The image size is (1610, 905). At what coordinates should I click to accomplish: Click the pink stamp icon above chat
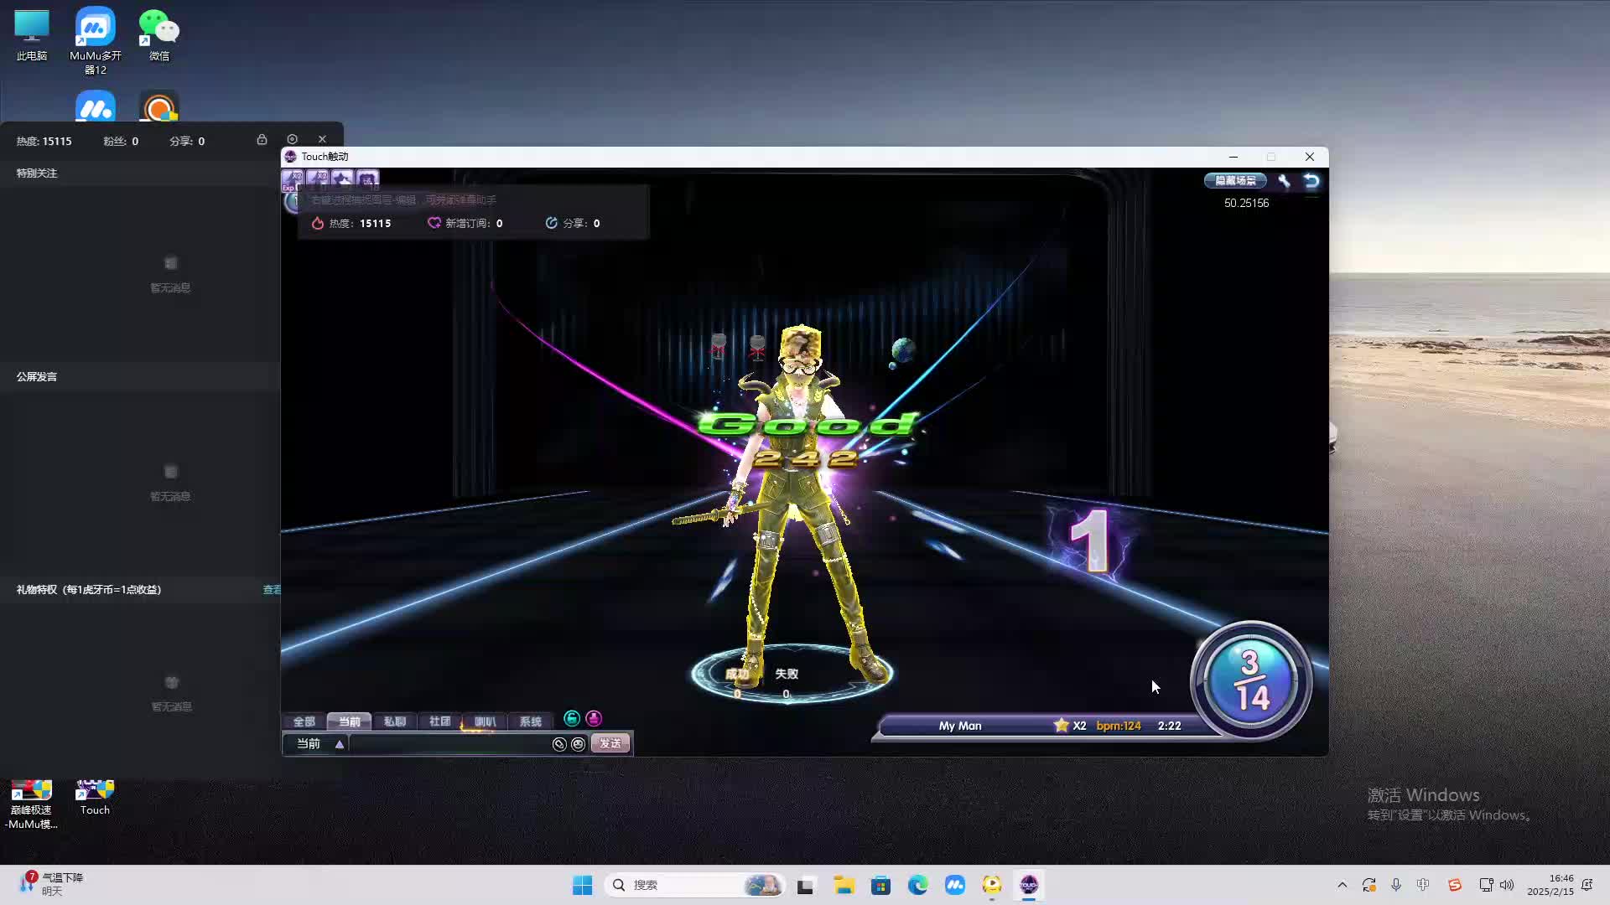594,719
